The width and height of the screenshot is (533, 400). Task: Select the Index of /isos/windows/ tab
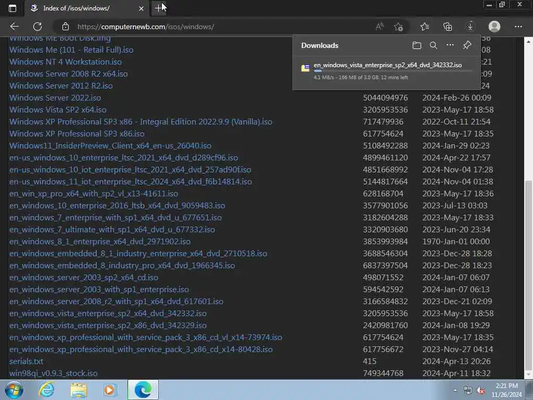[76, 8]
